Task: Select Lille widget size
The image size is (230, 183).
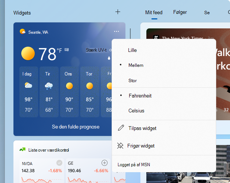Action: (x=164, y=50)
